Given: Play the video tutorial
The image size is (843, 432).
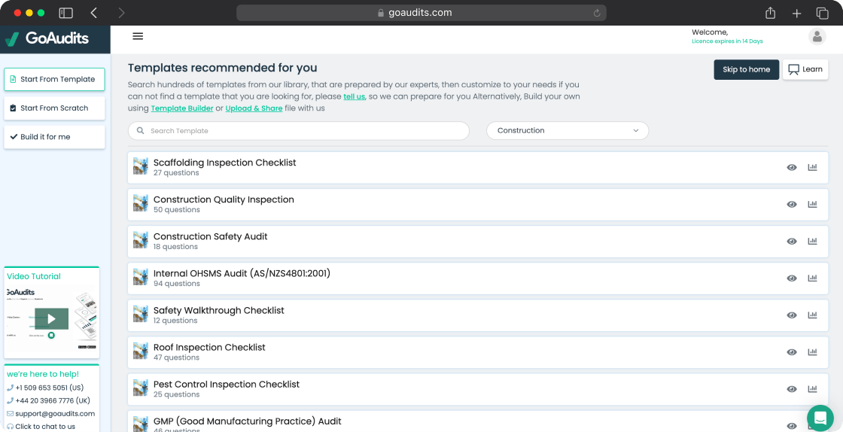Looking at the screenshot, I should pyautogui.click(x=52, y=318).
